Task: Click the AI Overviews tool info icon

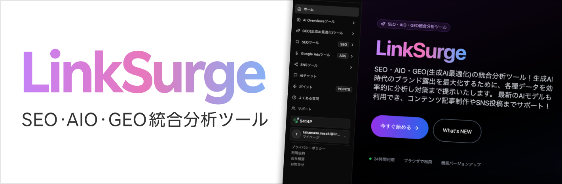Action: [298, 20]
